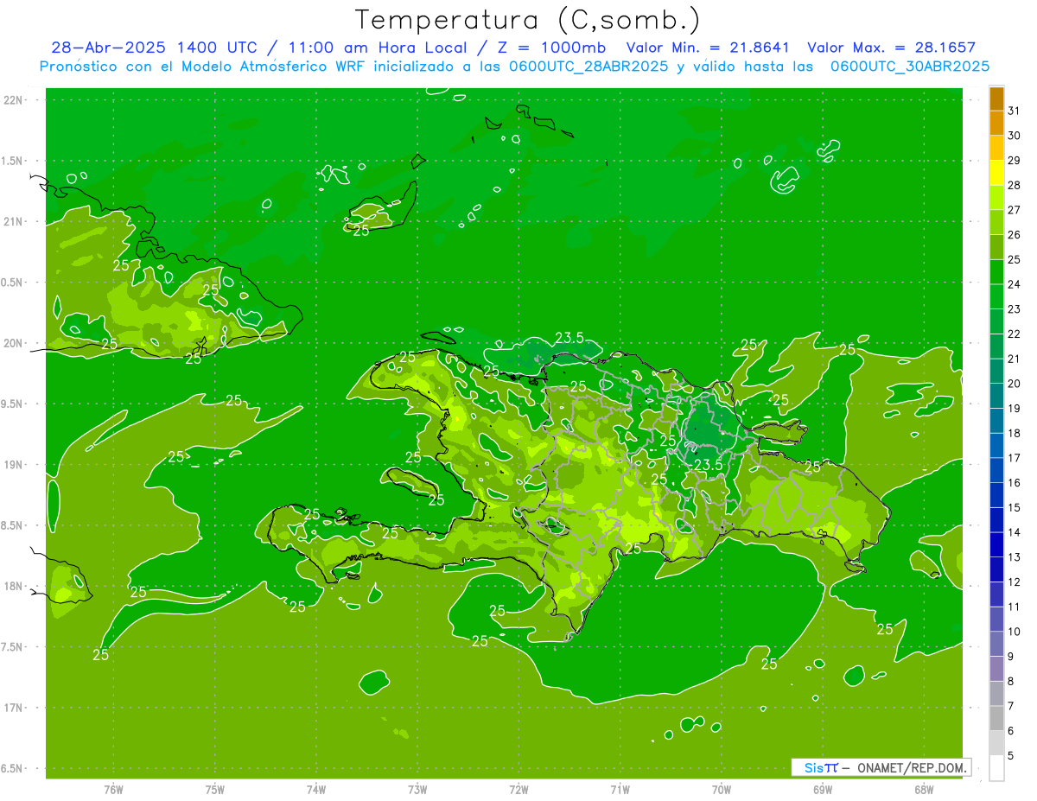This screenshot has width=1037, height=801.
Task: Click the '20N' latitude axis label
Action: coord(13,343)
